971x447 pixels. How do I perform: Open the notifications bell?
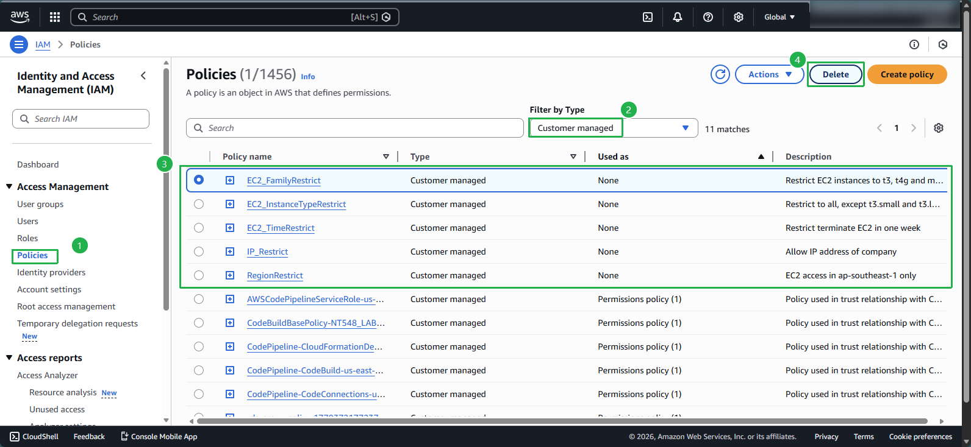coord(678,17)
